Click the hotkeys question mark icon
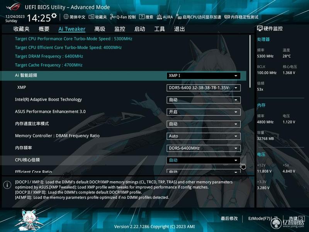Screen dimensions: 309x232 coord(302,218)
